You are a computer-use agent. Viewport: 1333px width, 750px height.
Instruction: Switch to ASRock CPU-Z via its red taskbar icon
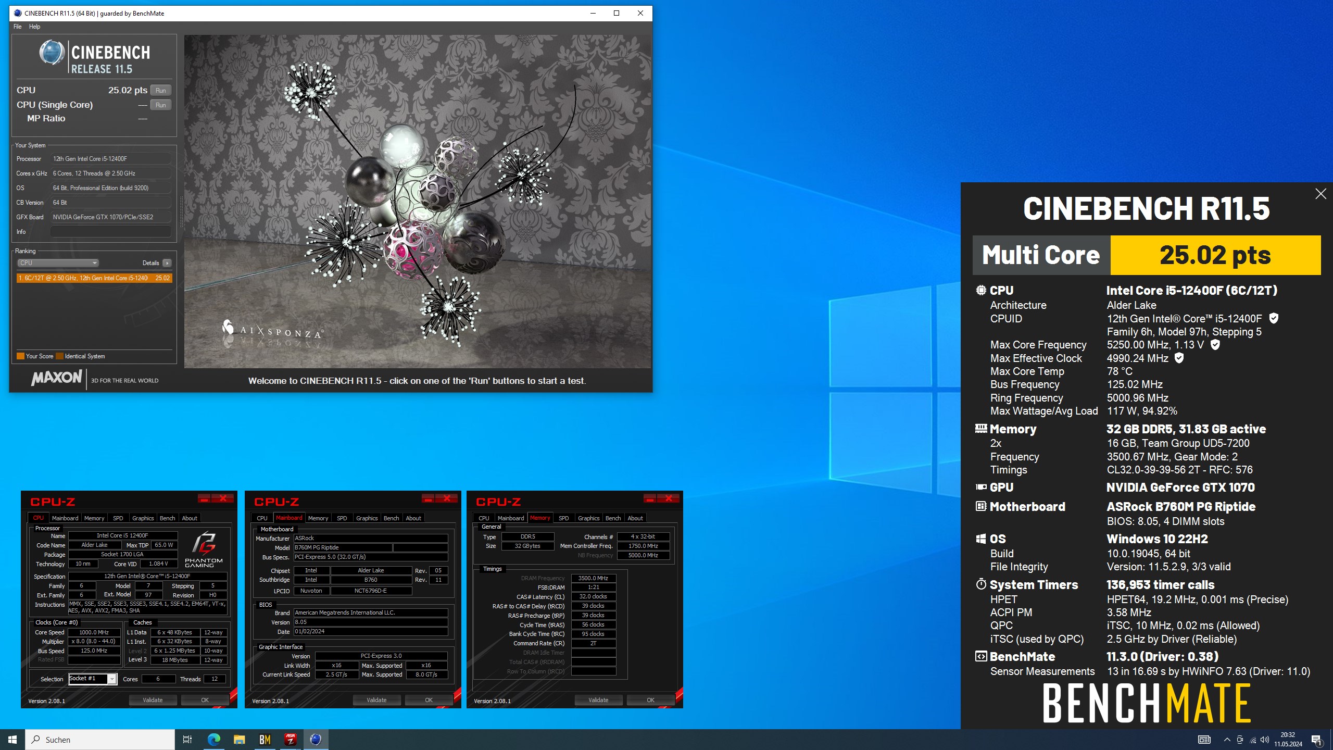click(x=290, y=740)
